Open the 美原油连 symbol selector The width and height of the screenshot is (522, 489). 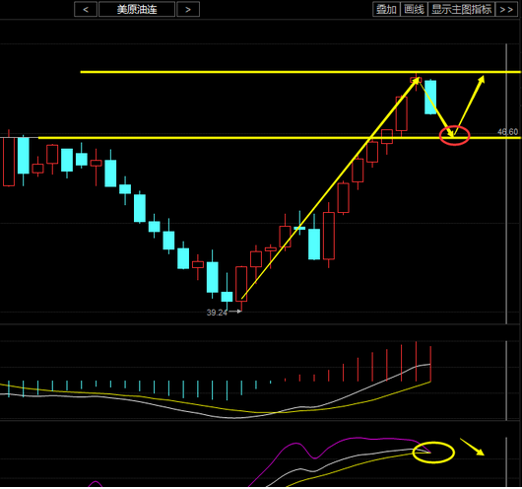137,9
